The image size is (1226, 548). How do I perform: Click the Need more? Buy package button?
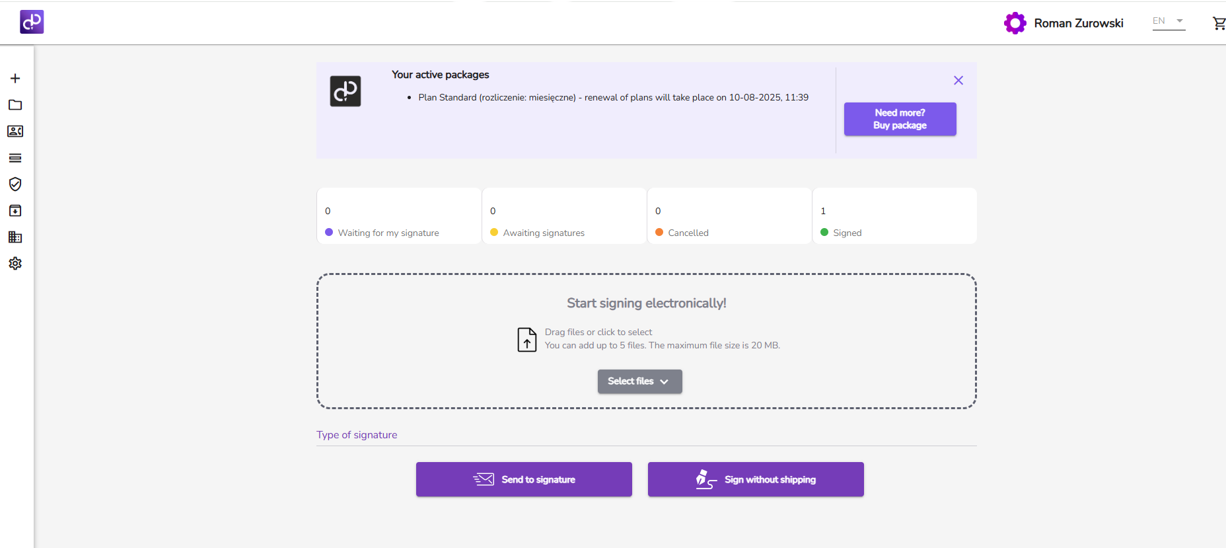[900, 119]
